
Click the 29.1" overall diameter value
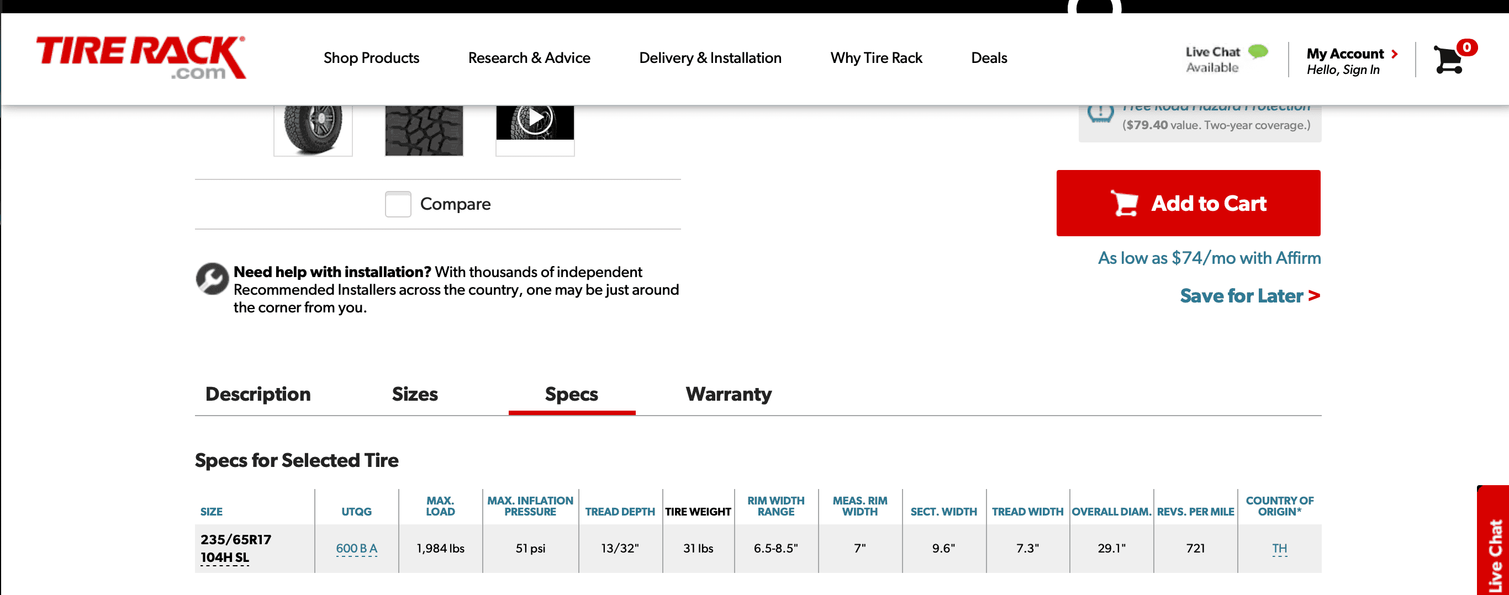(1111, 549)
